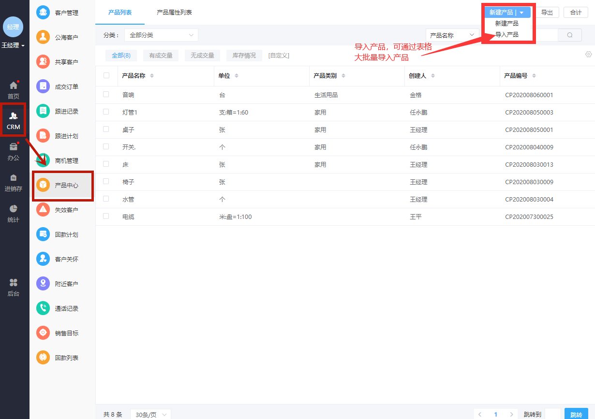This screenshot has height=419, width=595.
Task: Choose 导入产品 from dropdown menu
Action: [506, 35]
